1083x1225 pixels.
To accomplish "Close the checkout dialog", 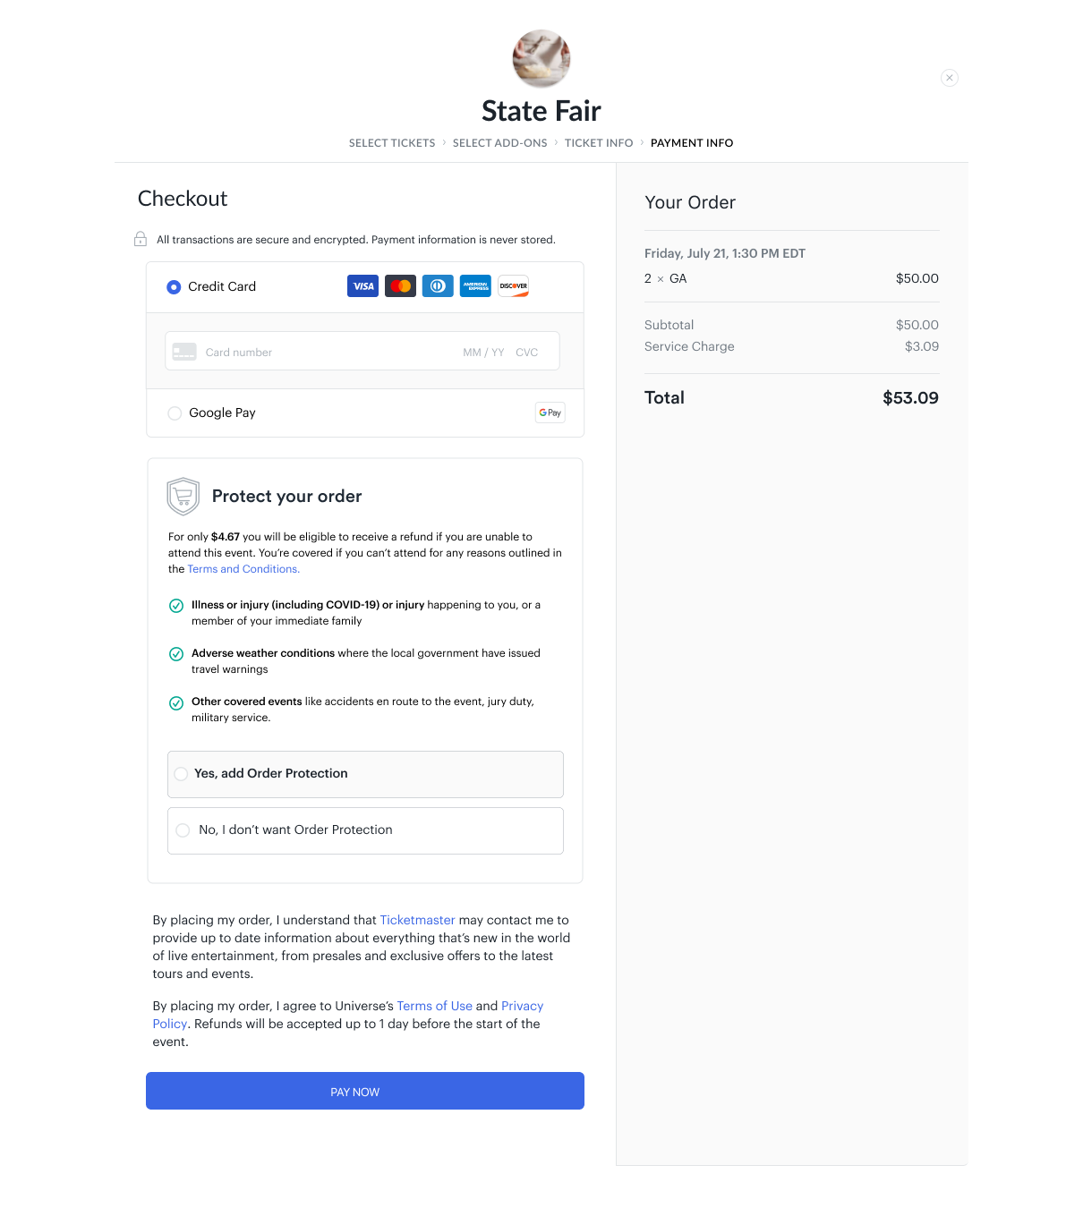I will (x=950, y=78).
